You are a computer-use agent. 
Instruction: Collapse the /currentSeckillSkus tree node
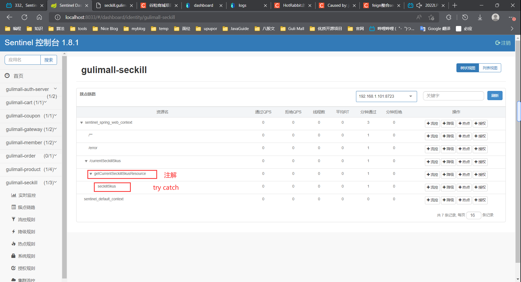(x=86, y=161)
